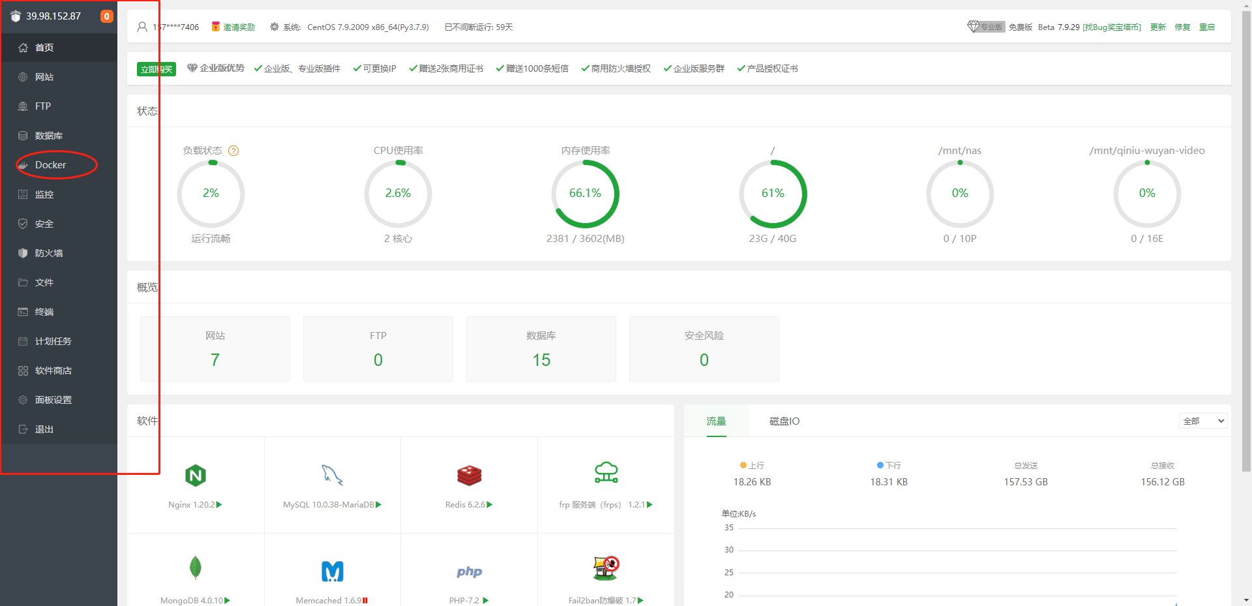Screen dimensions: 1252x606
Task: Click the Memcached red stopped pause indicator
Action: [x=365, y=601]
